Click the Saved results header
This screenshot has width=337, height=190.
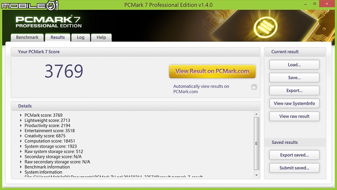pyautogui.click(x=285, y=142)
